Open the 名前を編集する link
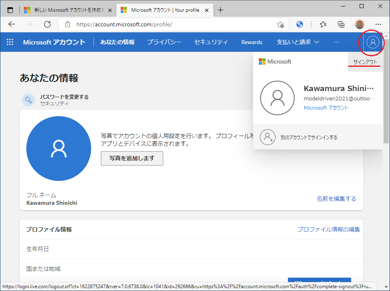This screenshot has height=291, width=390. pyautogui.click(x=336, y=199)
